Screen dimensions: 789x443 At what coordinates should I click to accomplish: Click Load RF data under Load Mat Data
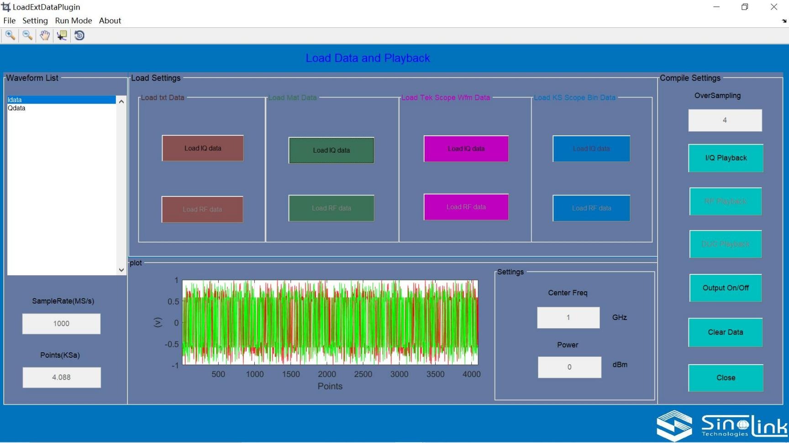[x=331, y=208]
